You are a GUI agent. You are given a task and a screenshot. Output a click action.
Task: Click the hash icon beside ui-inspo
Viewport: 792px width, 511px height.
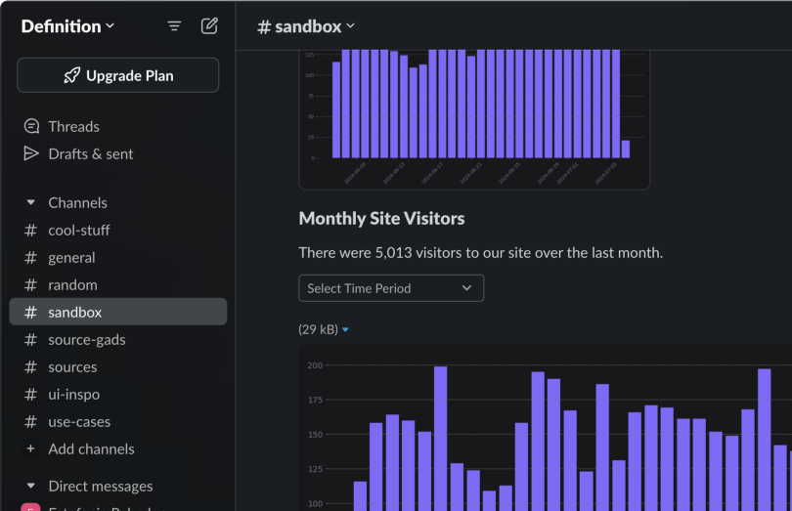31,395
